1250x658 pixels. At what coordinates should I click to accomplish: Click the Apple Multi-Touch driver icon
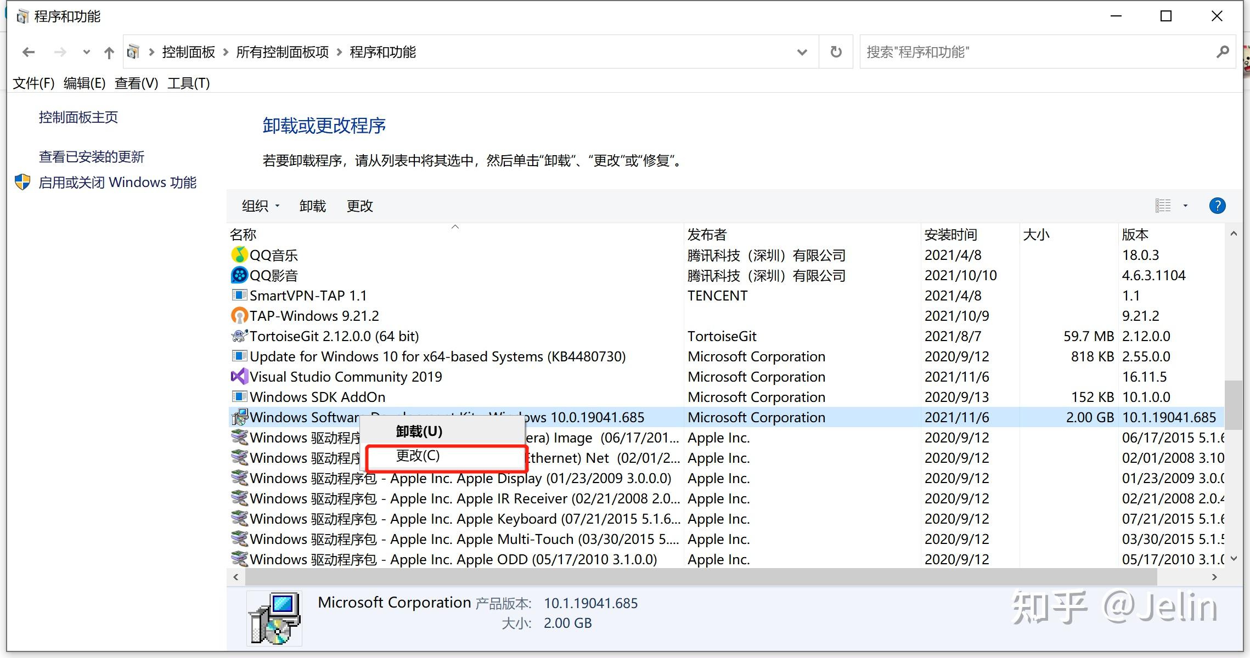[239, 539]
